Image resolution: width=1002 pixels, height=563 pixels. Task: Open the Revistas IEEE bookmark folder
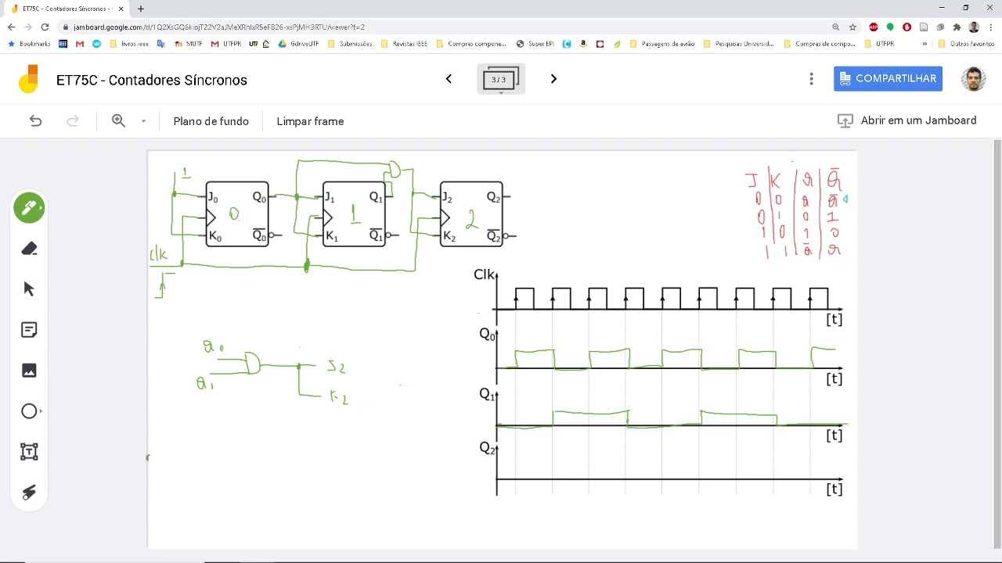pos(404,44)
